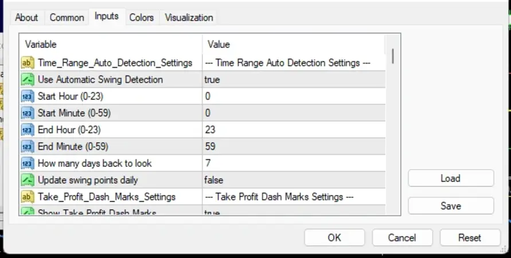Click '--- Time Range Auto Detection Settings ---' value
This screenshot has width=511, height=258.
[x=287, y=63]
